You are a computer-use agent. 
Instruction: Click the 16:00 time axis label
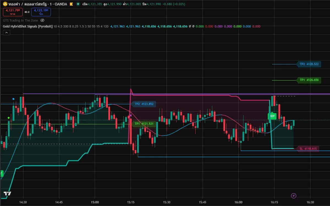coord(238,202)
